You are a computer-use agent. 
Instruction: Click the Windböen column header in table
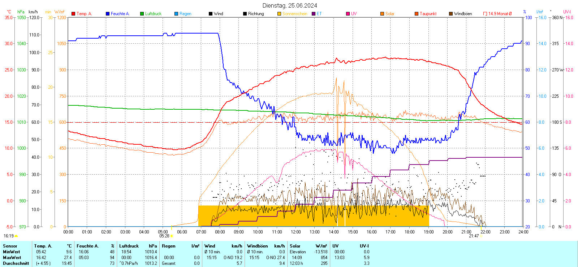(257, 246)
